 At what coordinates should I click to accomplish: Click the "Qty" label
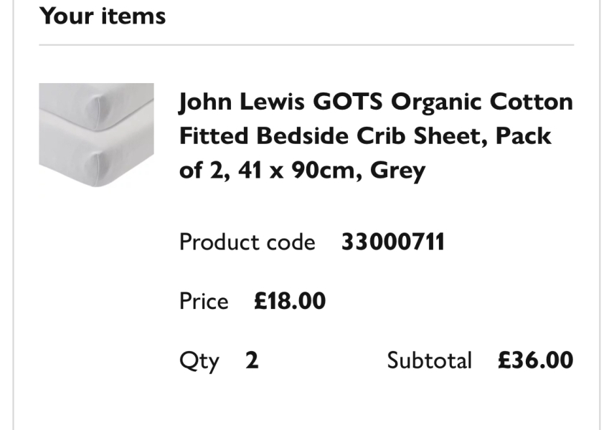click(199, 360)
